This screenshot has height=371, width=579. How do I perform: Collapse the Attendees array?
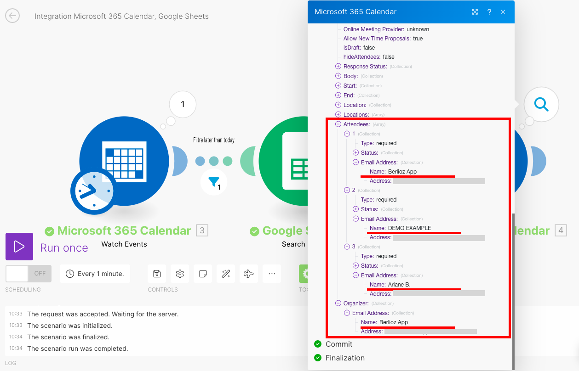point(338,124)
